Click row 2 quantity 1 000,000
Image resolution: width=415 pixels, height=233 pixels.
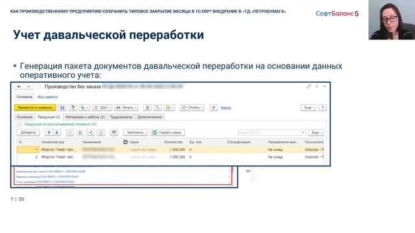pos(177,157)
